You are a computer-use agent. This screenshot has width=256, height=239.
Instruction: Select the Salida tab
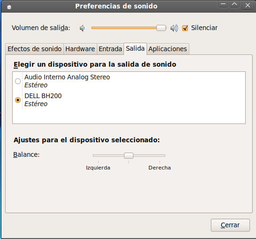135,49
